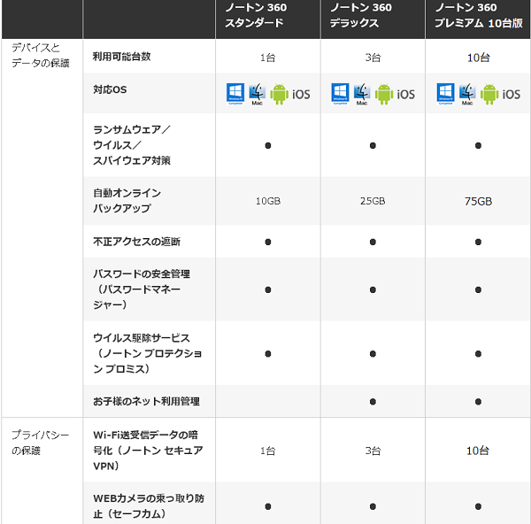Screen dimensions: 531x524
Task: Click the Wi-Fi送受信データの暗号化 row label
Action: pyautogui.click(x=148, y=451)
